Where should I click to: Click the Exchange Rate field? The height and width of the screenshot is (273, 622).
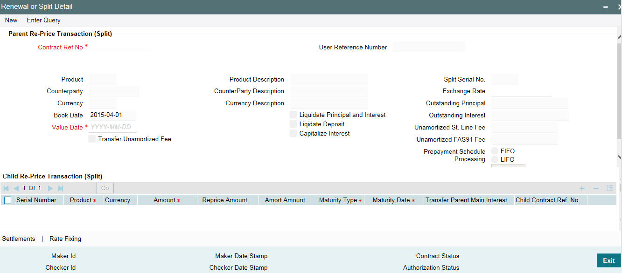521,91
